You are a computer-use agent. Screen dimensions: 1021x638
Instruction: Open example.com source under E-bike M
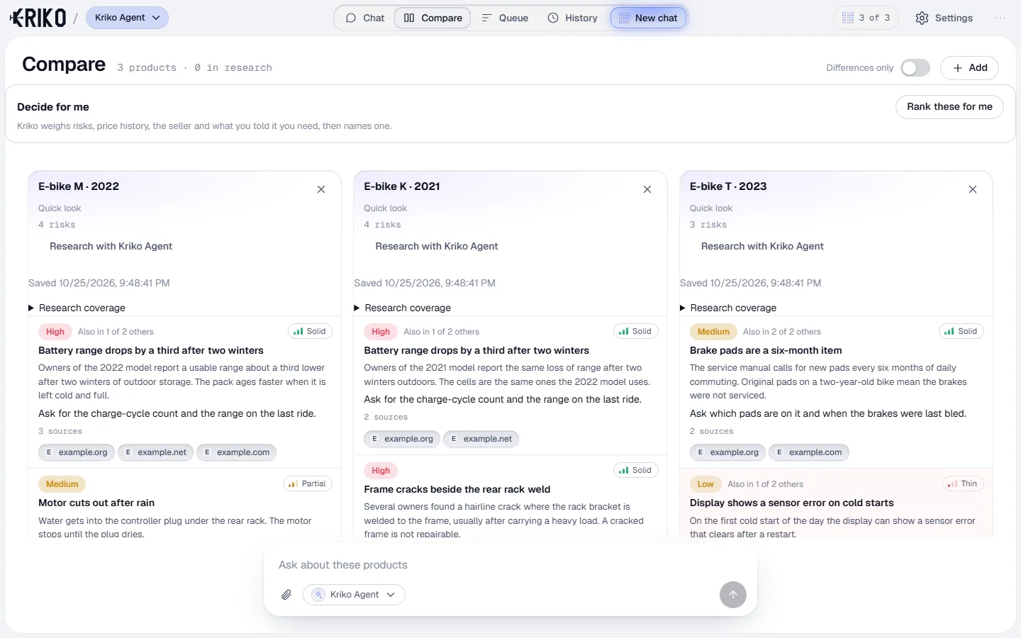[236, 452]
